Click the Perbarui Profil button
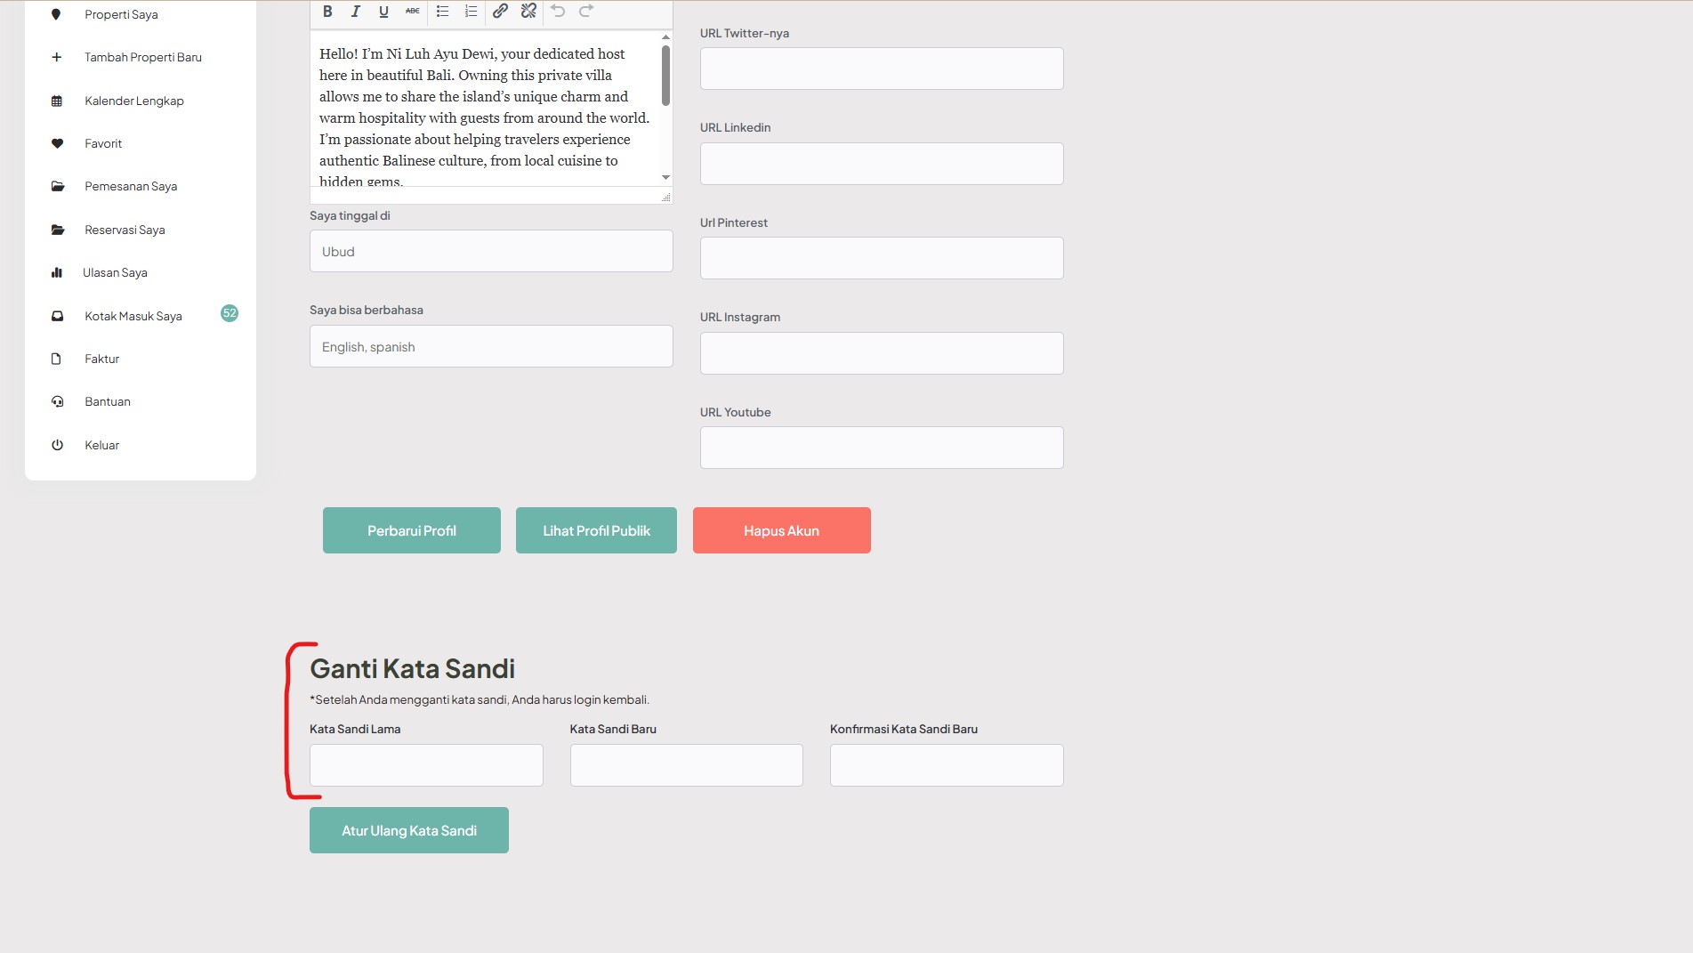Image resolution: width=1693 pixels, height=953 pixels. (x=412, y=530)
